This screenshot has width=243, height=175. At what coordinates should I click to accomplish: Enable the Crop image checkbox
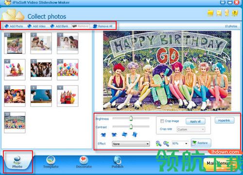(162, 121)
